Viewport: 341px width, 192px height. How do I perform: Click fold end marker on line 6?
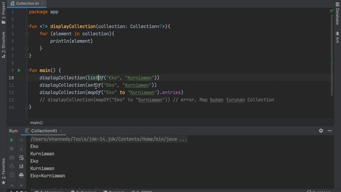tap(27, 49)
